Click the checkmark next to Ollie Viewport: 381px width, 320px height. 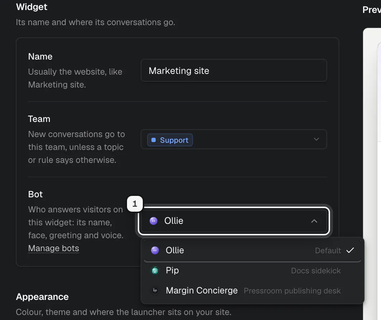(350, 250)
